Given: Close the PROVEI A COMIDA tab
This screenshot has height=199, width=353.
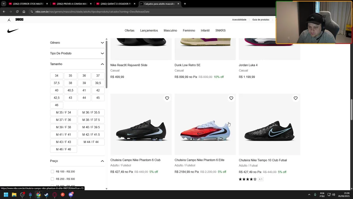Looking at the screenshot, I should [x=90, y=4].
